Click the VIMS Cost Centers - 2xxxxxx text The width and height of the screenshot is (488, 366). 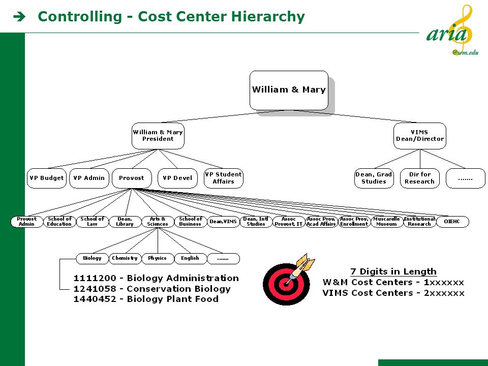click(x=393, y=293)
